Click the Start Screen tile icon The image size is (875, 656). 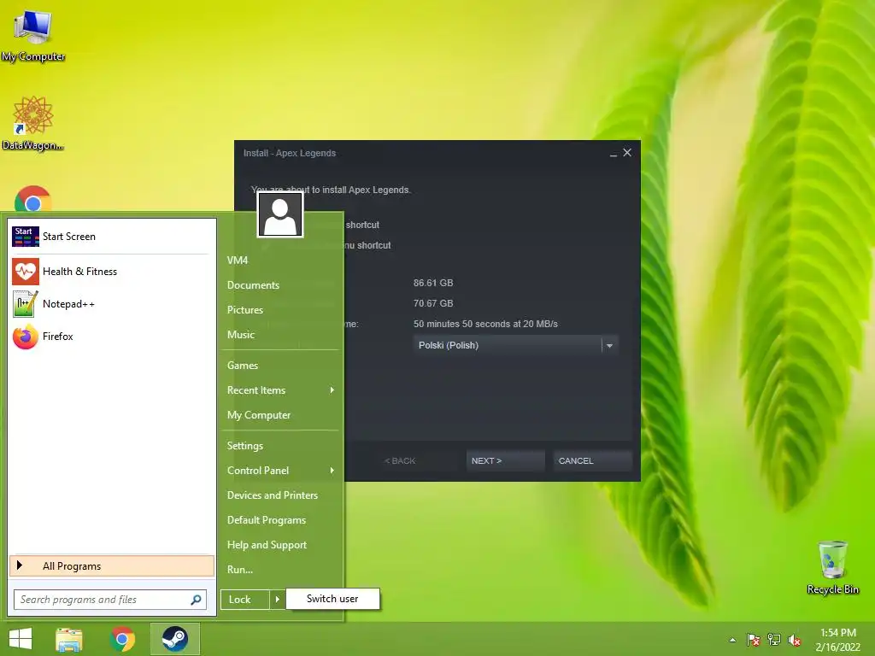click(26, 237)
